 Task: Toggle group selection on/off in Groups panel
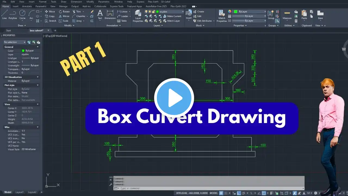[x=277, y=21]
